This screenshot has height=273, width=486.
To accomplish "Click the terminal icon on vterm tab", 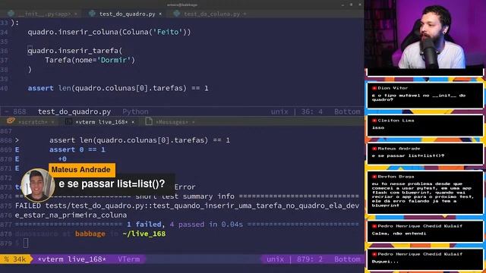I will pyautogui.click(x=69, y=121).
